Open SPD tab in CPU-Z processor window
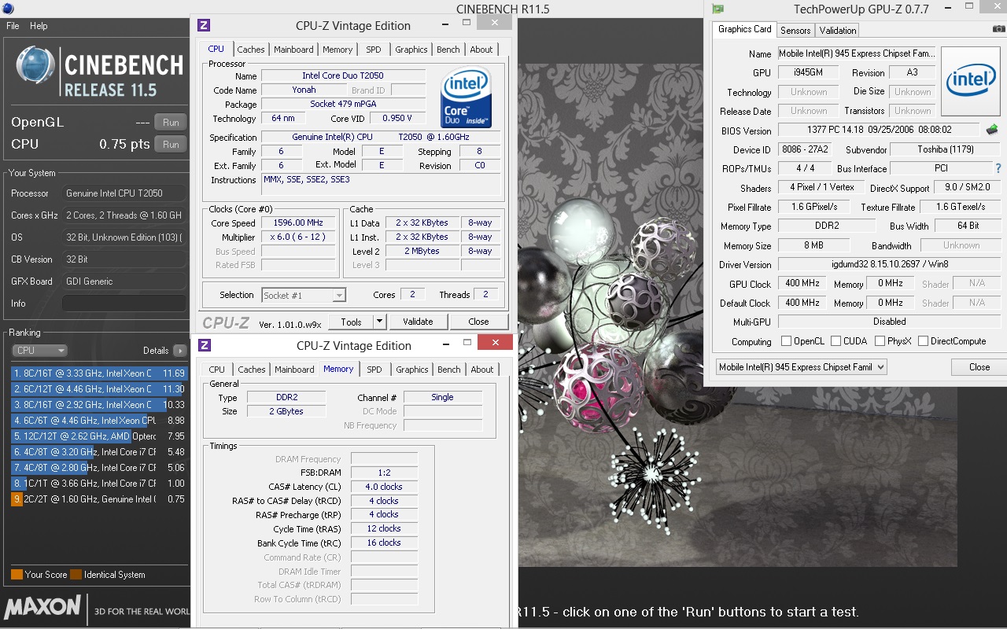The image size is (1007, 629). tap(374, 50)
